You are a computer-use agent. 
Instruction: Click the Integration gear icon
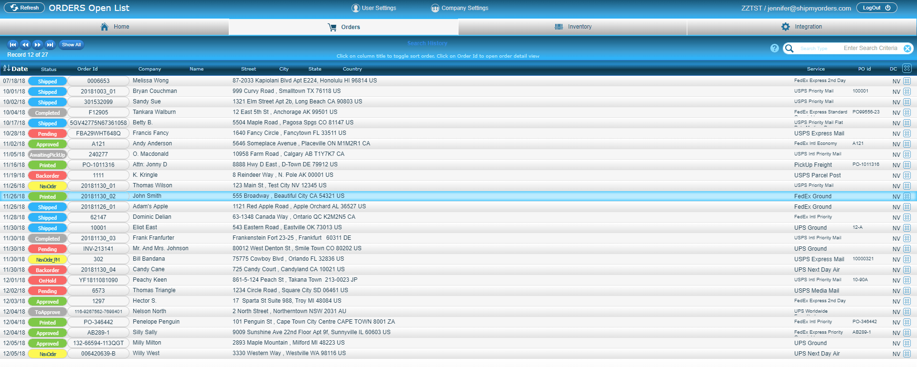786,27
